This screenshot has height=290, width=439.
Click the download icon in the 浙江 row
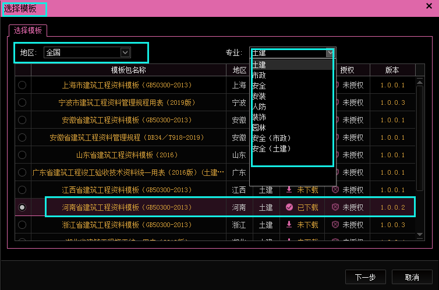click(x=289, y=225)
